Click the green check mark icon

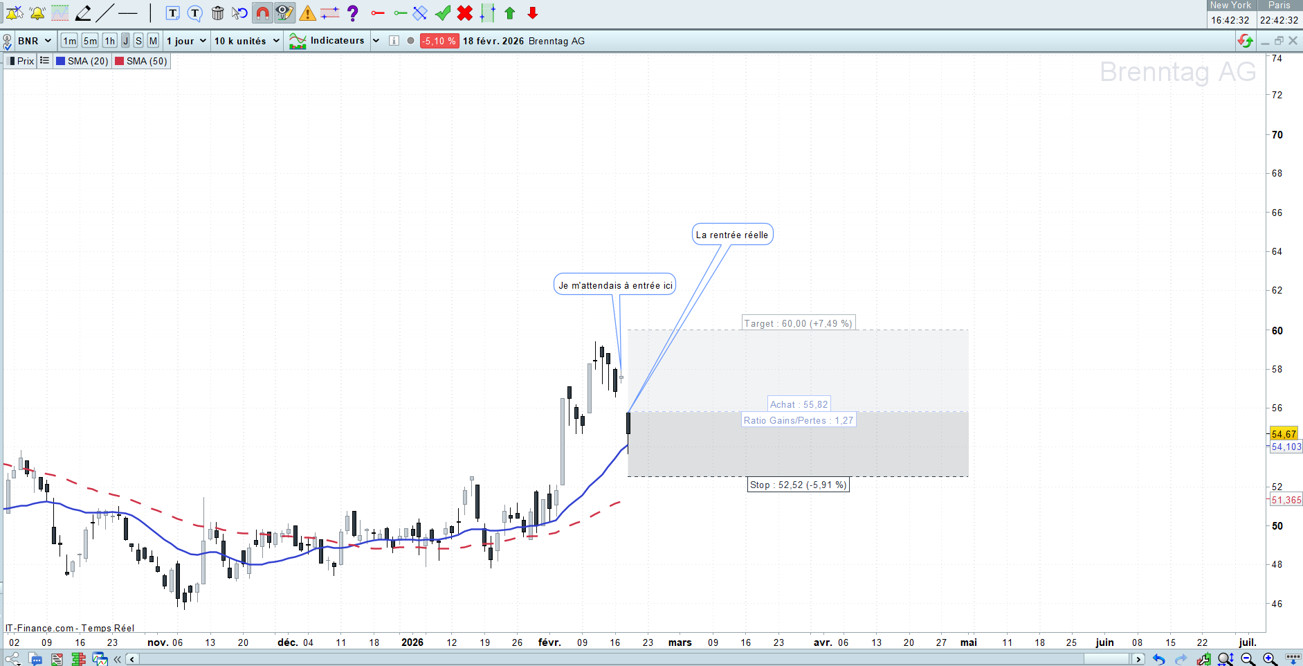[443, 12]
